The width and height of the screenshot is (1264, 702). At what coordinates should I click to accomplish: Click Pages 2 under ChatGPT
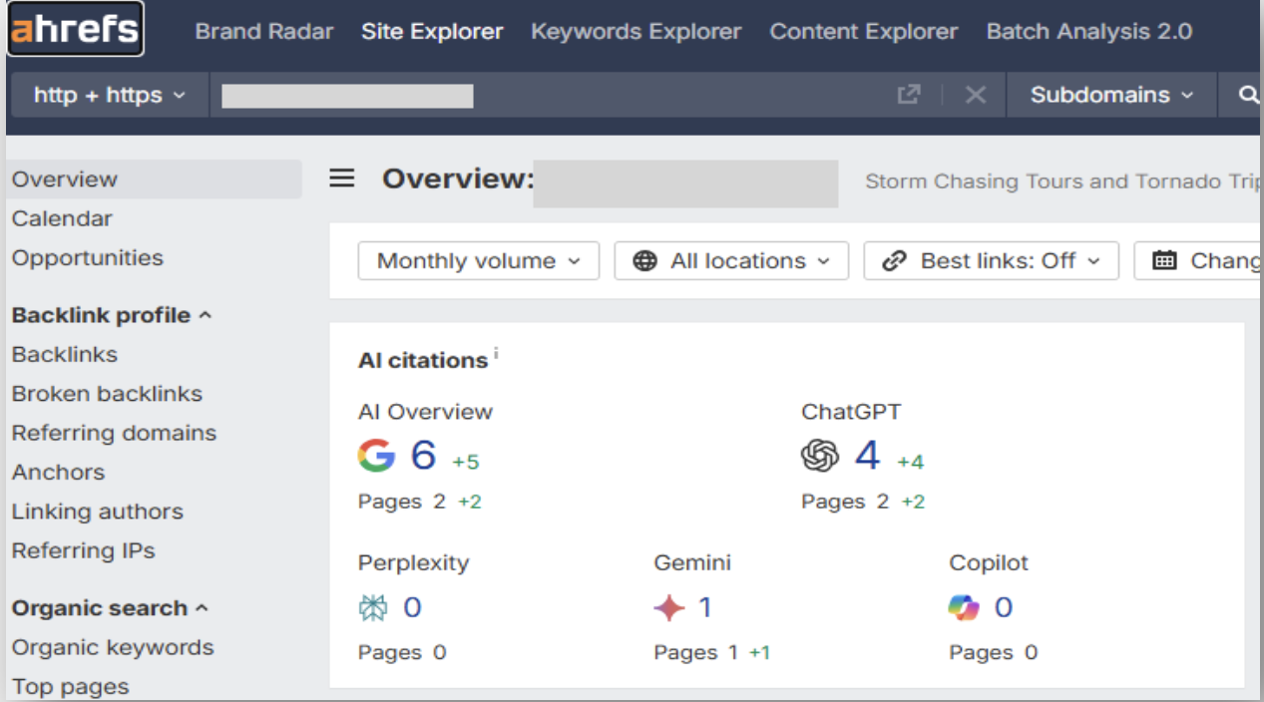click(845, 502)
